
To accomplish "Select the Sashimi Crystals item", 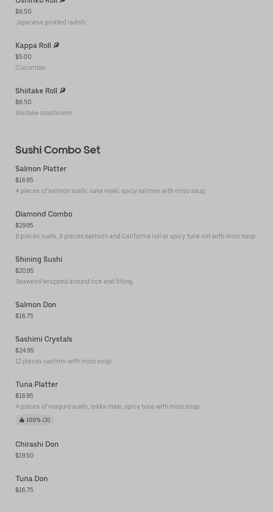I will [44, 339].
